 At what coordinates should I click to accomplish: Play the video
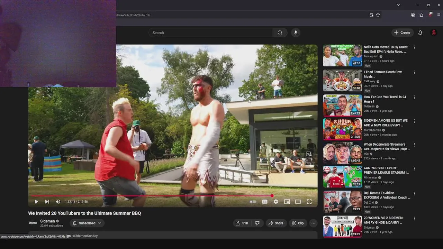click(x=36, y=202)
